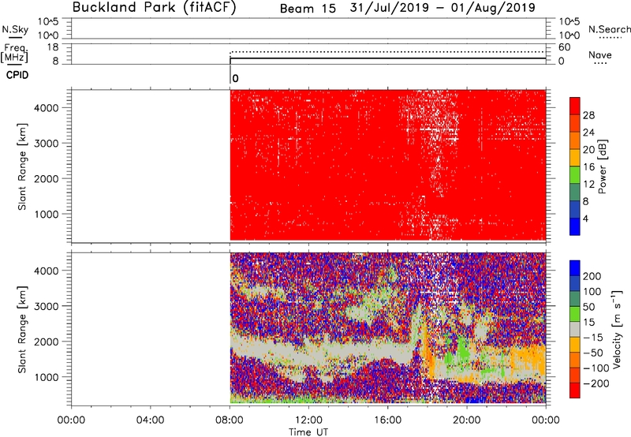631x437 pixels.
Task: Pick the orange swatch between 20 and 24 dB
Action: [575, 140]
